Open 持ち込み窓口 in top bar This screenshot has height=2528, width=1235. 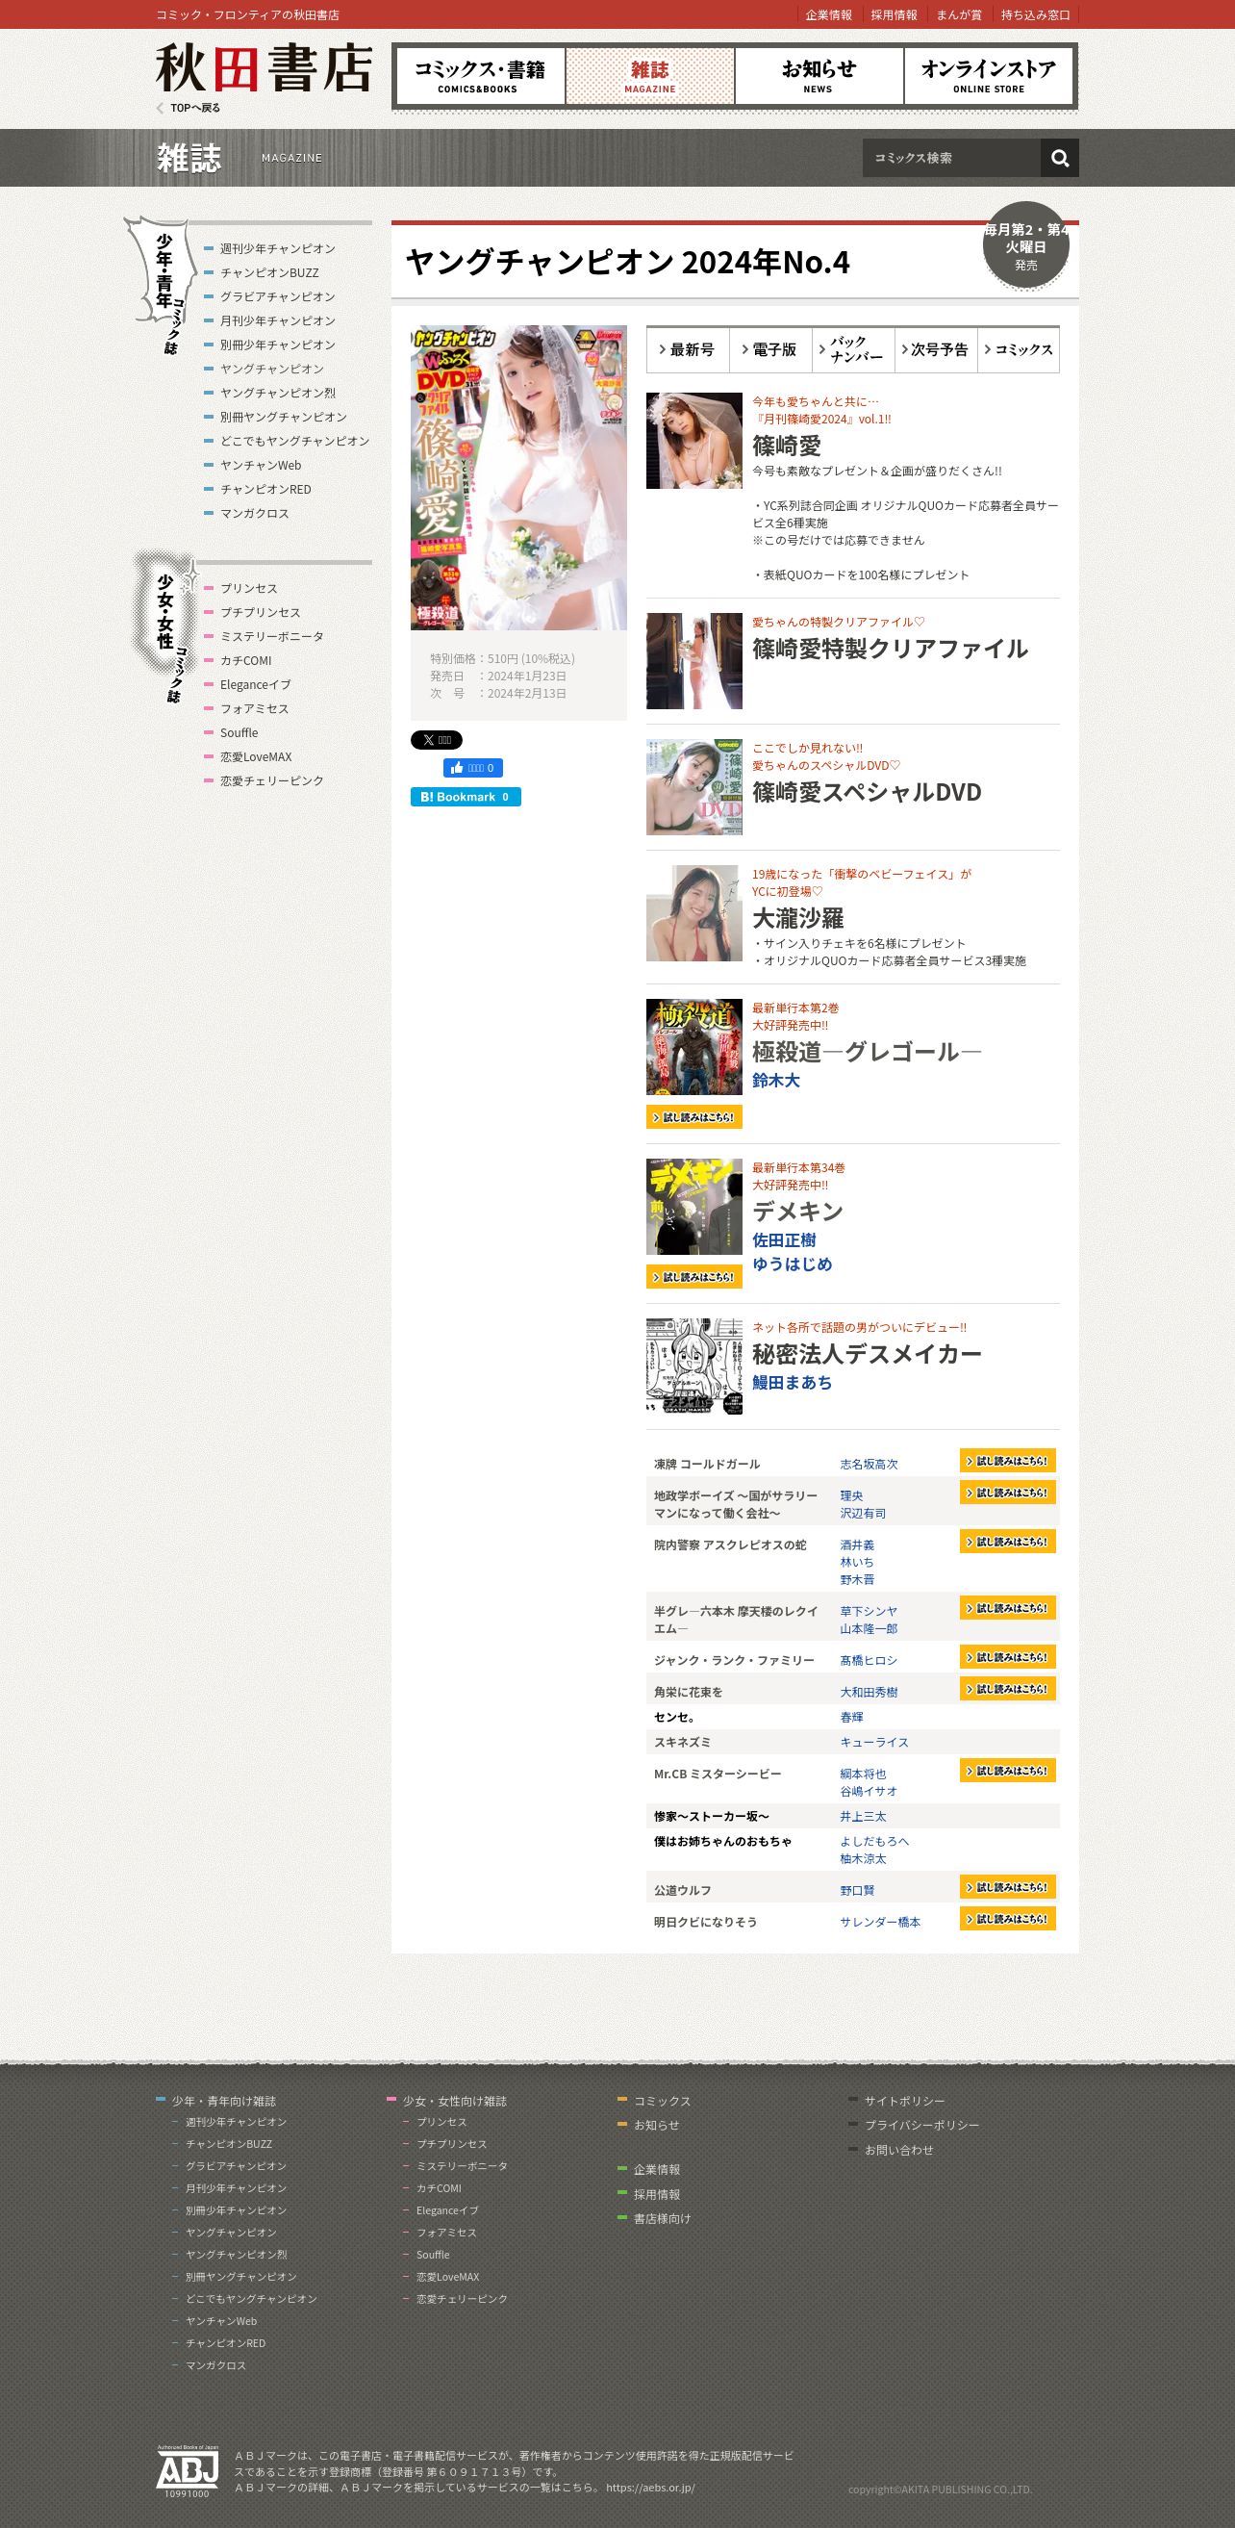pos(1035,14)
